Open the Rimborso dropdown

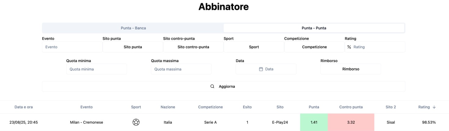[x=351, y=69]
